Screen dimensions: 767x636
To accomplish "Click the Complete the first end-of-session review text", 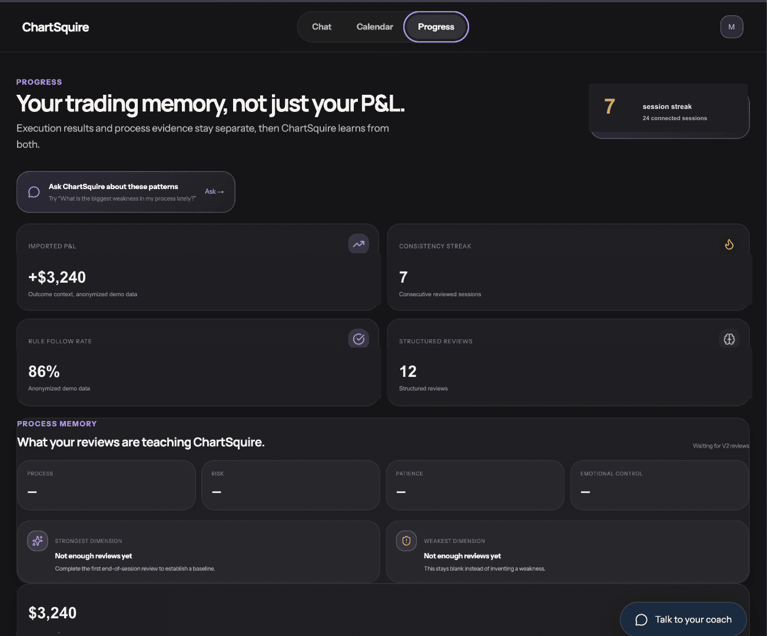I will [135, 569].
